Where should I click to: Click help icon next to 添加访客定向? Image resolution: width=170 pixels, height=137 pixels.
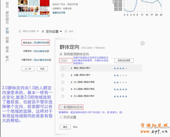tap(48, 51)
